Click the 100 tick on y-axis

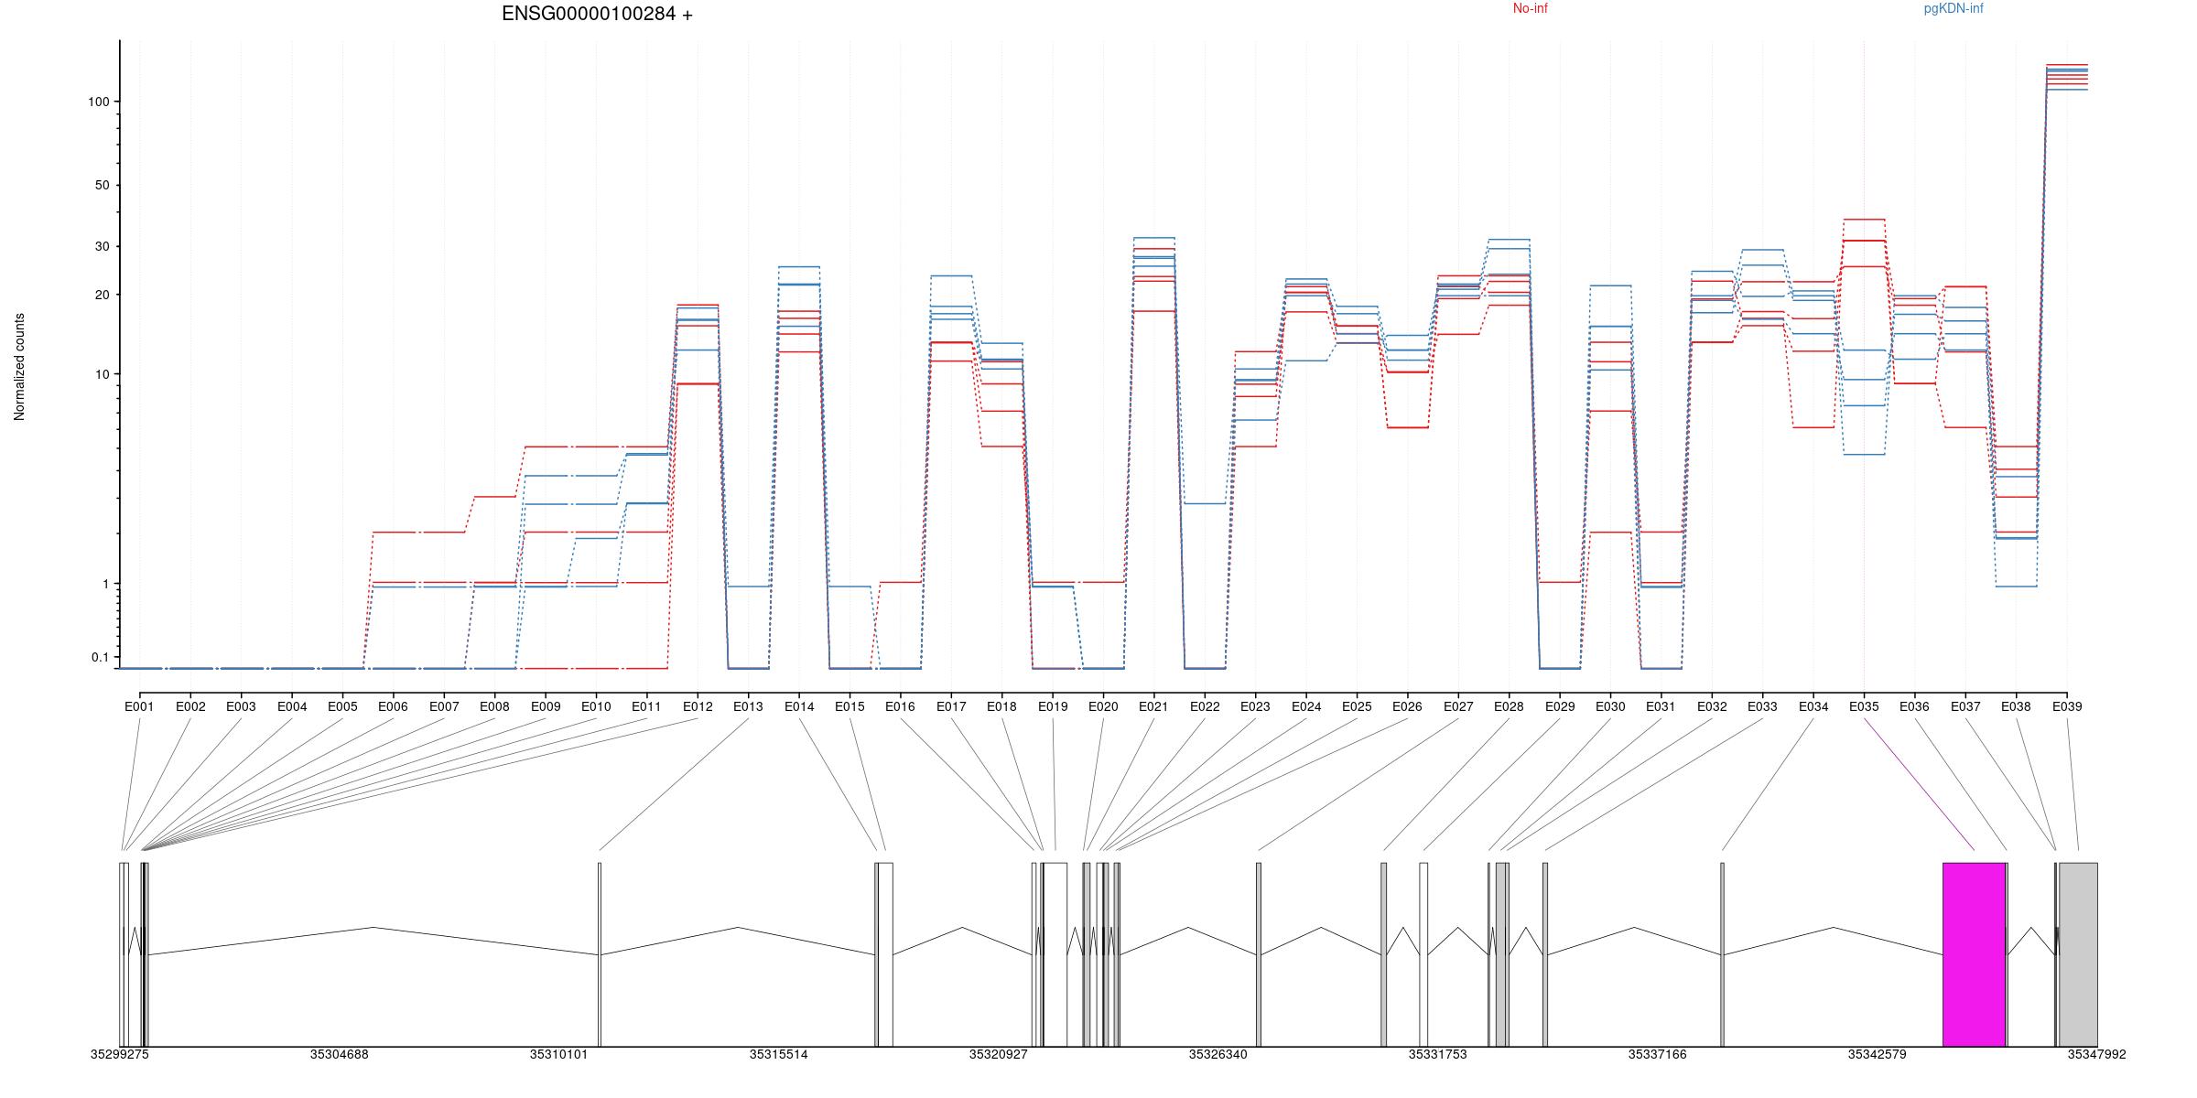click(x=98, y=102)
